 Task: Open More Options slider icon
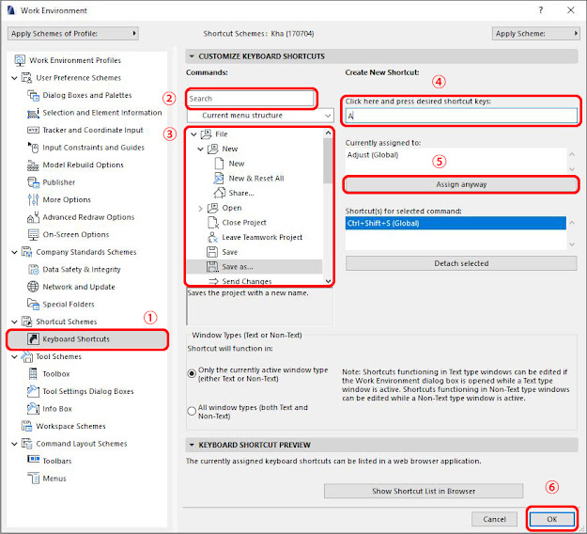[33, 199]
